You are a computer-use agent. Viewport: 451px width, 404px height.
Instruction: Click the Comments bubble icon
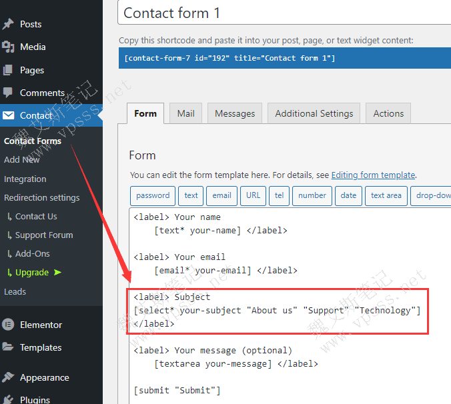(8, 93)
